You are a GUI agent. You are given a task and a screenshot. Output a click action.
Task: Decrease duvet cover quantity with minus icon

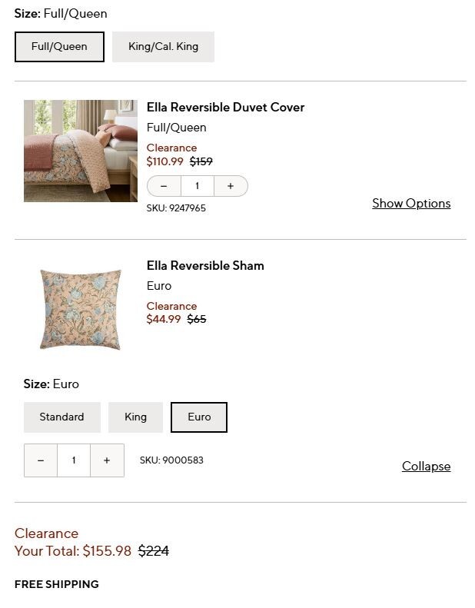point(164,186)
